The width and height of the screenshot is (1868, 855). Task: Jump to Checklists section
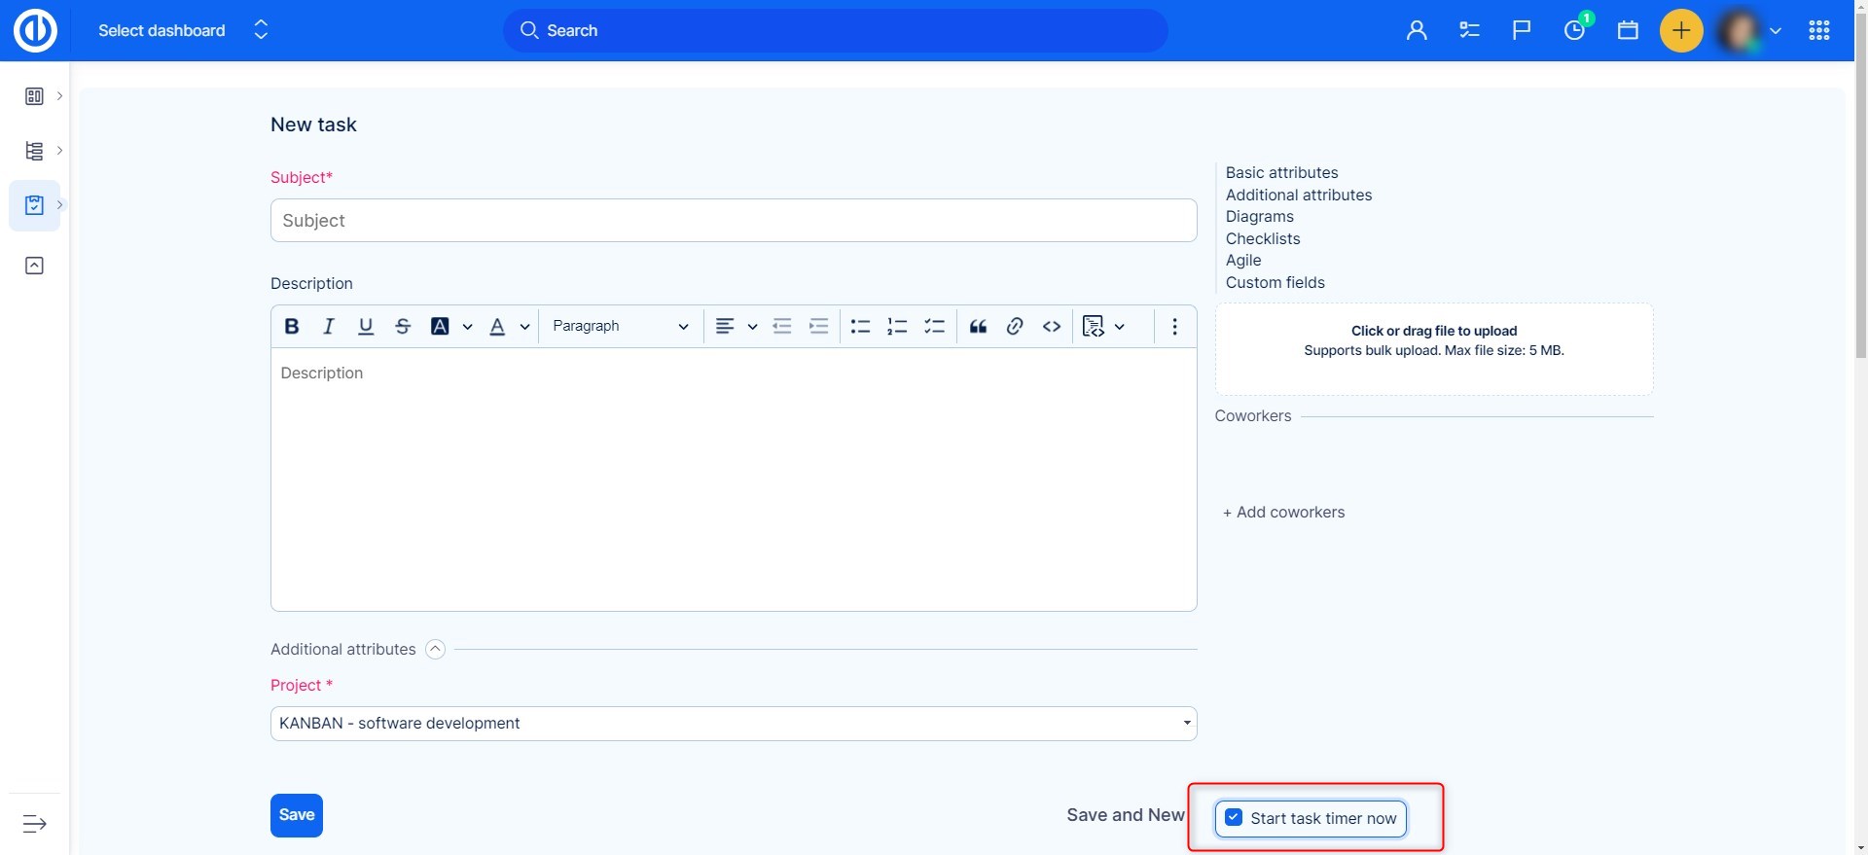click(x=1262, y=238)
